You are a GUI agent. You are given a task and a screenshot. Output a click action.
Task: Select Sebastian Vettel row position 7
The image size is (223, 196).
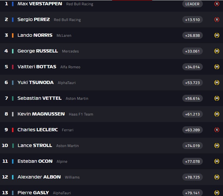point(6,98)
